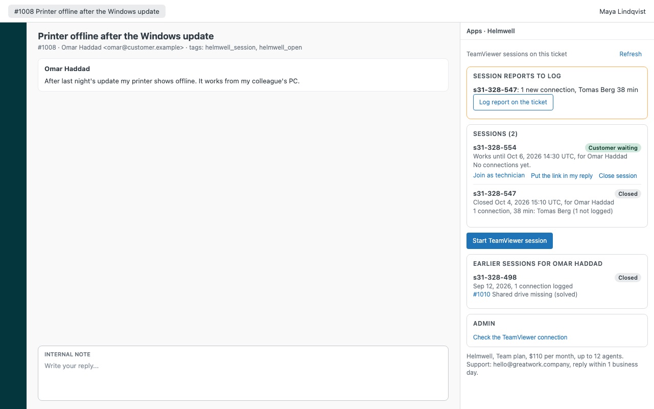Click the Admin section heading
This screenshot has height=409, width=654.
484,324
